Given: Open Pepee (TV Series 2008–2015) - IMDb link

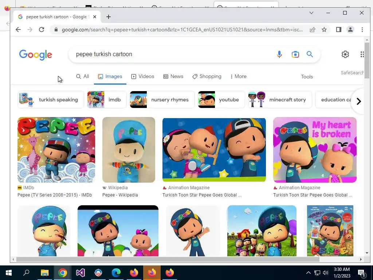Looking at the screenshot, I should click(55, 195).
